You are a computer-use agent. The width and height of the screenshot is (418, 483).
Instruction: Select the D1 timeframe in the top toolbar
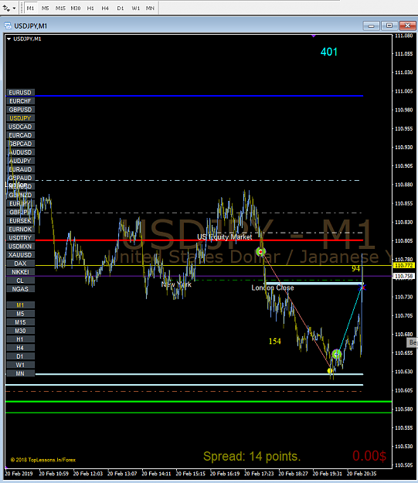tap(120, 9)
